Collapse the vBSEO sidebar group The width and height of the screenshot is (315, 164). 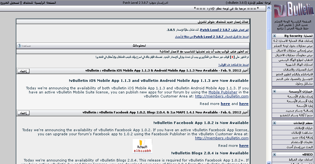tap(274, 155)
